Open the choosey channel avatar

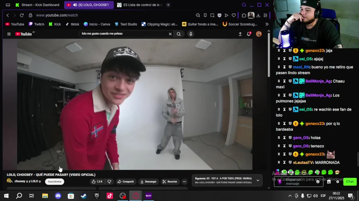point(10,181)
